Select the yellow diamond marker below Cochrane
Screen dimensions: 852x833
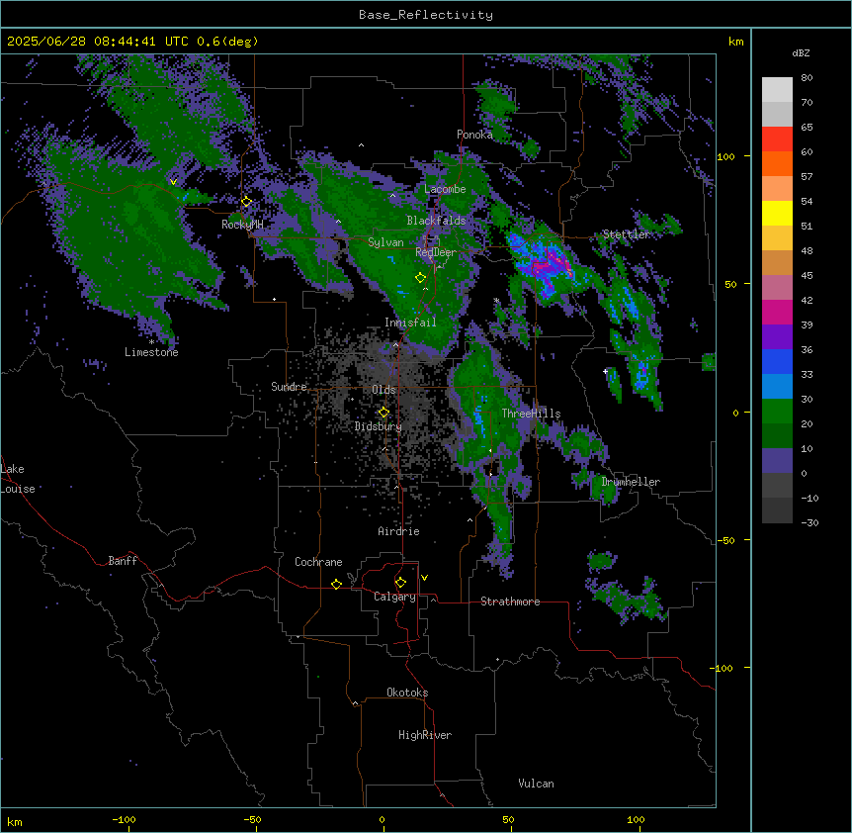[336, 584]
